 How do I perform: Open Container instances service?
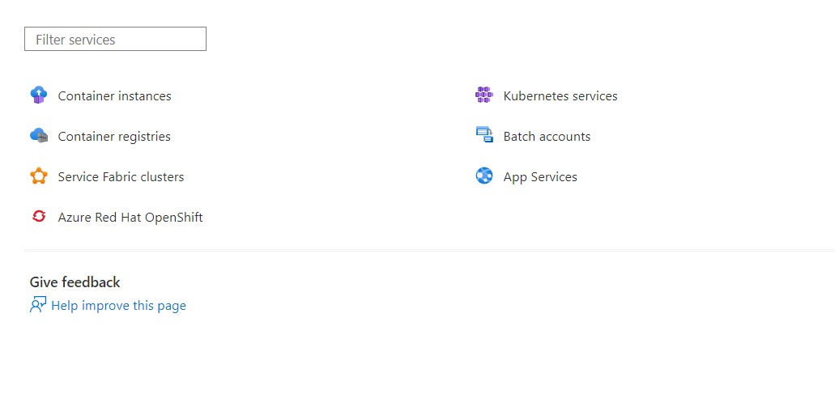pos(115,96)
